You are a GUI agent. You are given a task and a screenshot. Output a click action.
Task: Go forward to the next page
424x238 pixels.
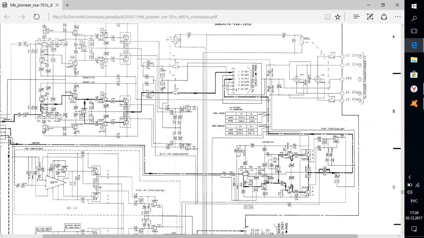click(22, 17)
